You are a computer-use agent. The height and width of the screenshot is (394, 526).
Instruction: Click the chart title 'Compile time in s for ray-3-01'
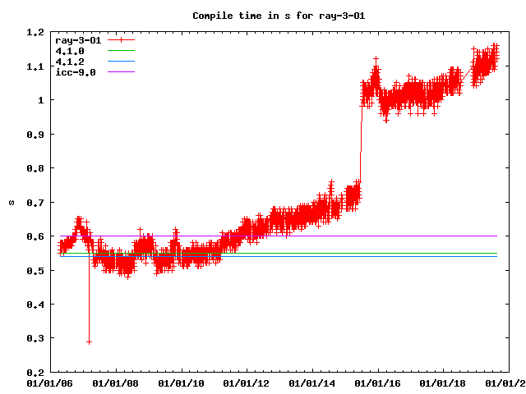click(263, 16)
